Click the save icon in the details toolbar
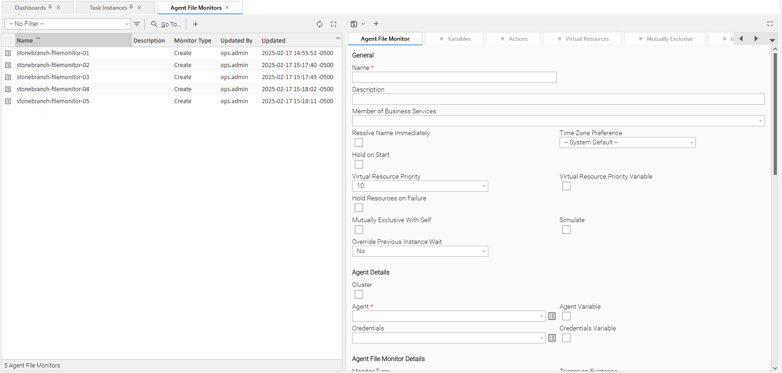The height and width of the screenshot is (373, 782). click(x=354, y=24)
